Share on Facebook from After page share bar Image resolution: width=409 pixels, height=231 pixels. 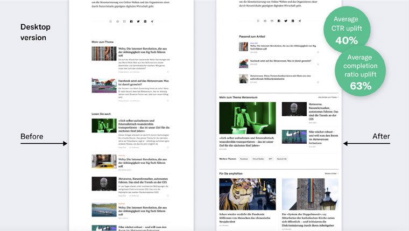coord(279,21)
